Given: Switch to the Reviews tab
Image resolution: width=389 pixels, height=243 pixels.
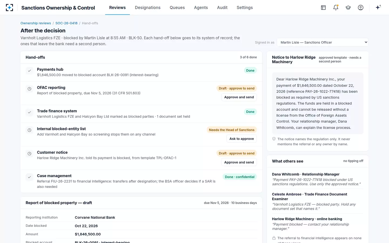Looking at the screenshot, I should 118,8.
